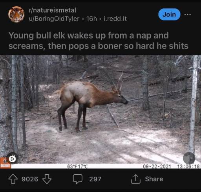Upvote the post with the up arrow
The width and height of the screenshot is (201, 192).
point(13,179)
